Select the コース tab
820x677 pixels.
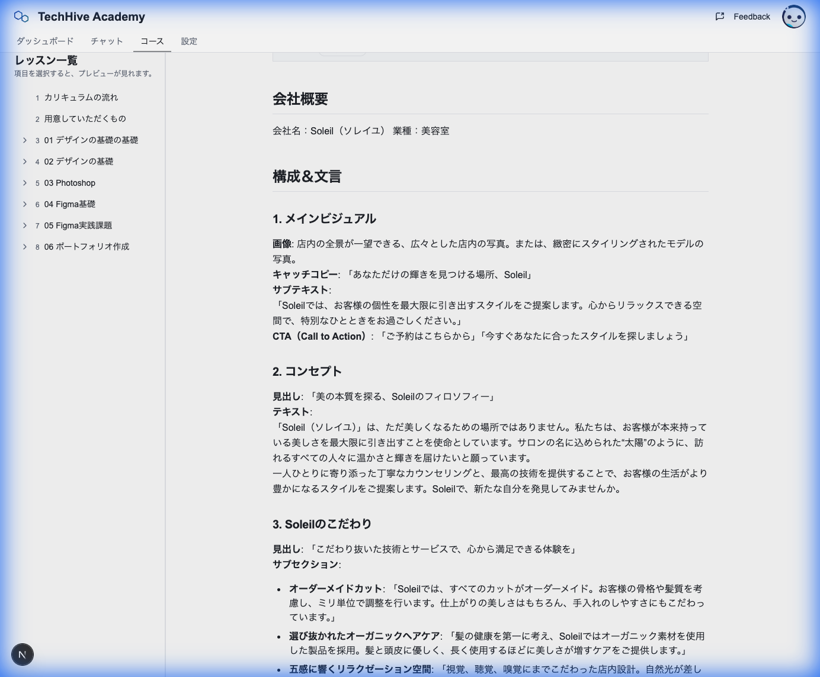(152, 41)
